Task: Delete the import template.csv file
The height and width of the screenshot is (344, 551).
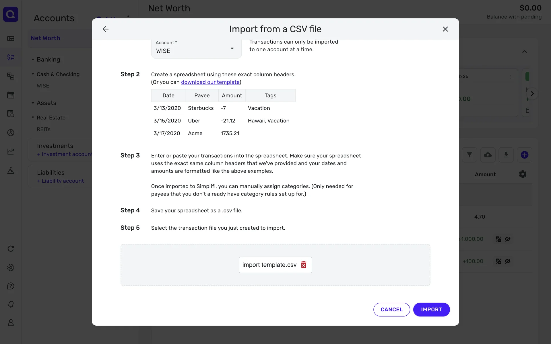Action: [x=303, y=265]
